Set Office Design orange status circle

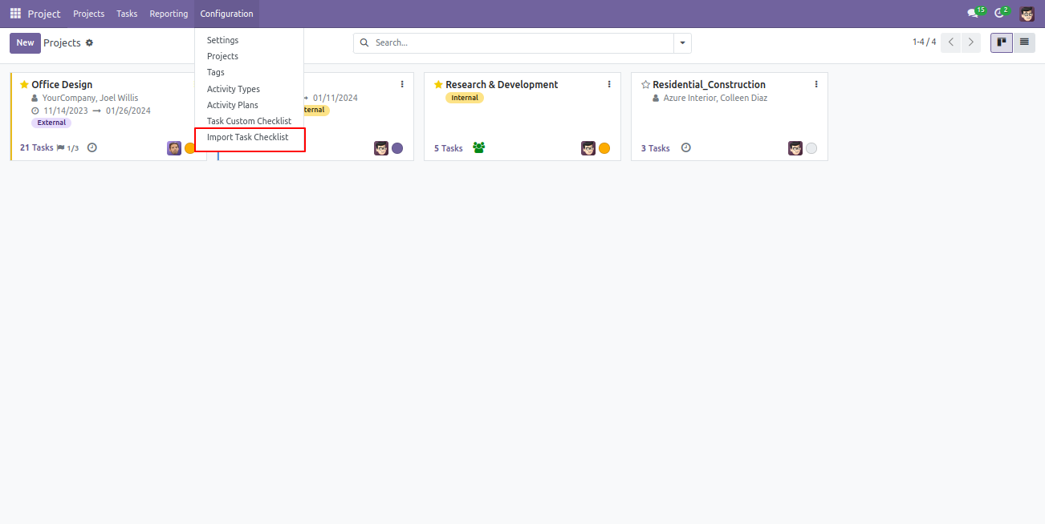(189, 148)
